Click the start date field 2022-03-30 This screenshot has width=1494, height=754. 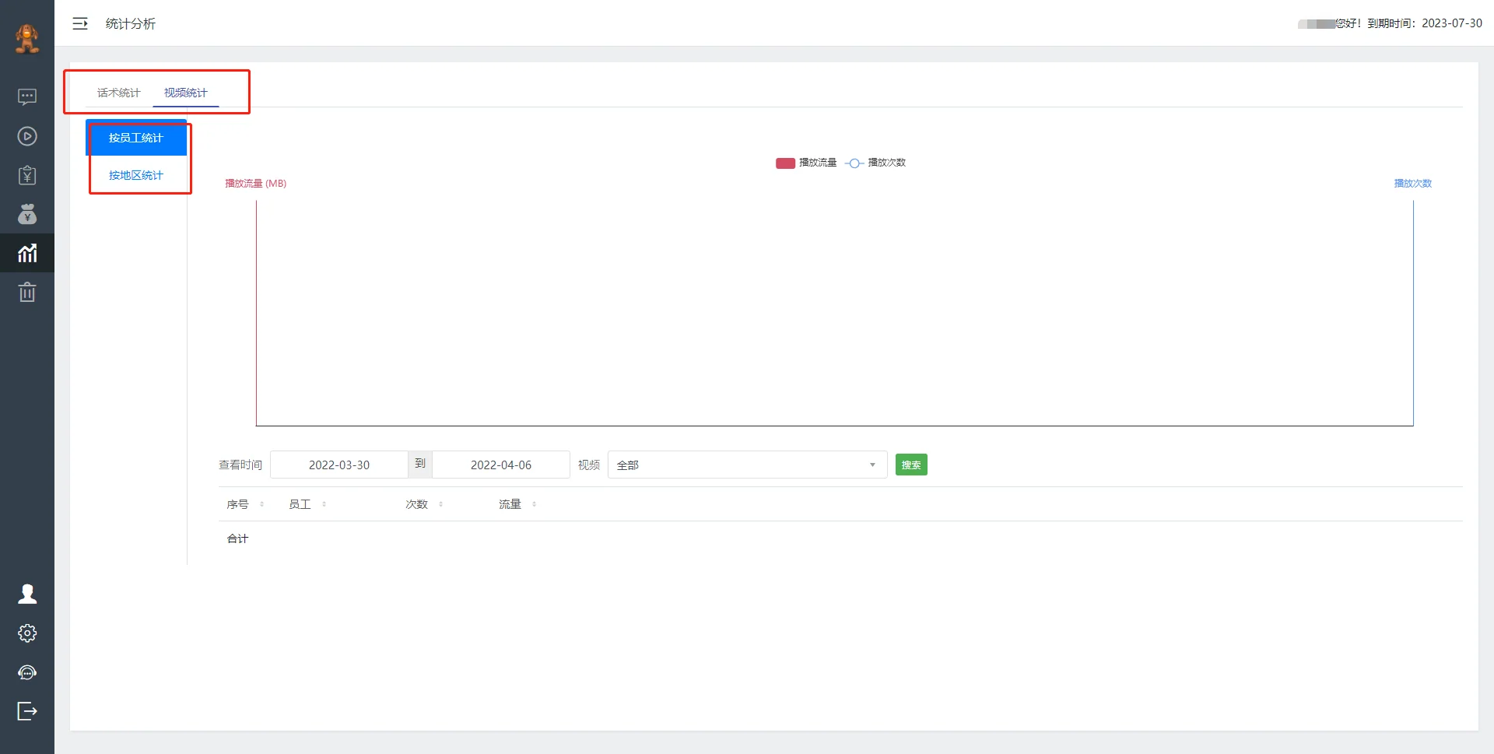click(x=339, y=465)
